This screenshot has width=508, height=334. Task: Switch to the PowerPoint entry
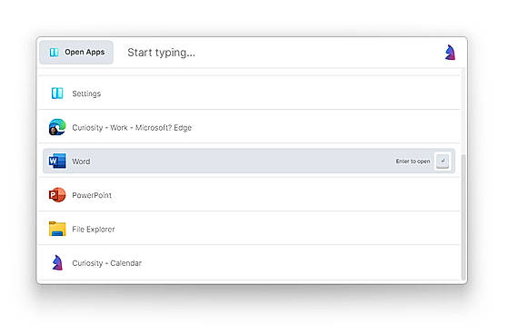point(249,195)
